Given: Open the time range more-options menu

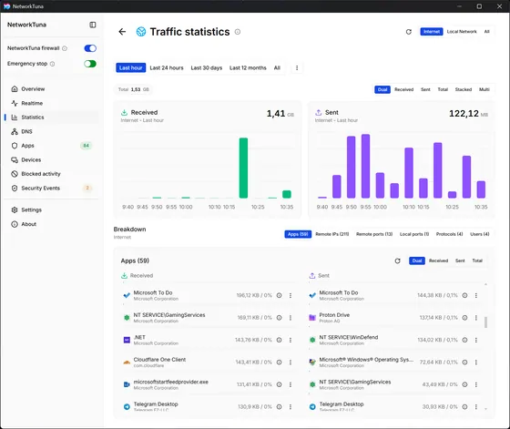Looking at the screenshot, I should click(297, 68).
